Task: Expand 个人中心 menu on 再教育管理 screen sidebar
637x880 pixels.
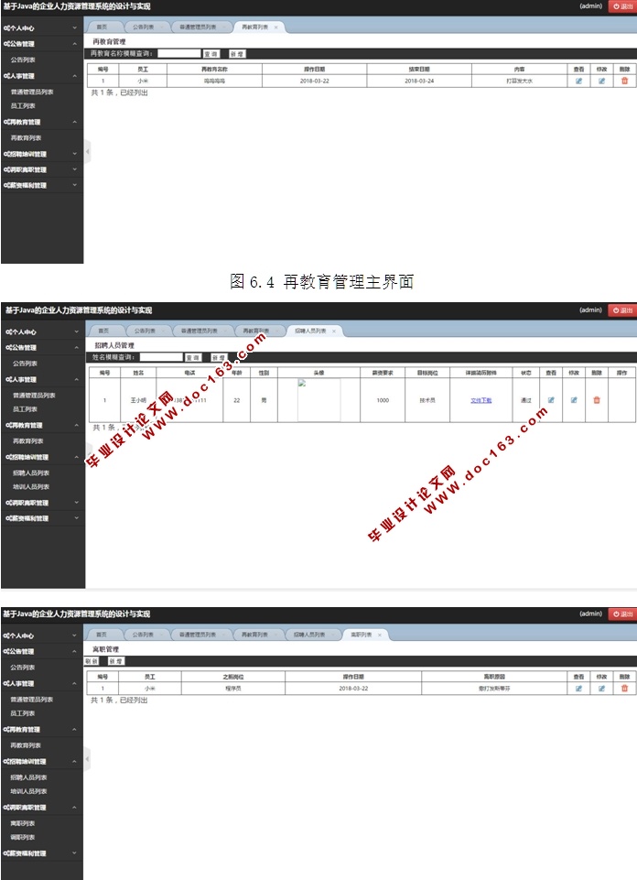Action: (41, 28)
